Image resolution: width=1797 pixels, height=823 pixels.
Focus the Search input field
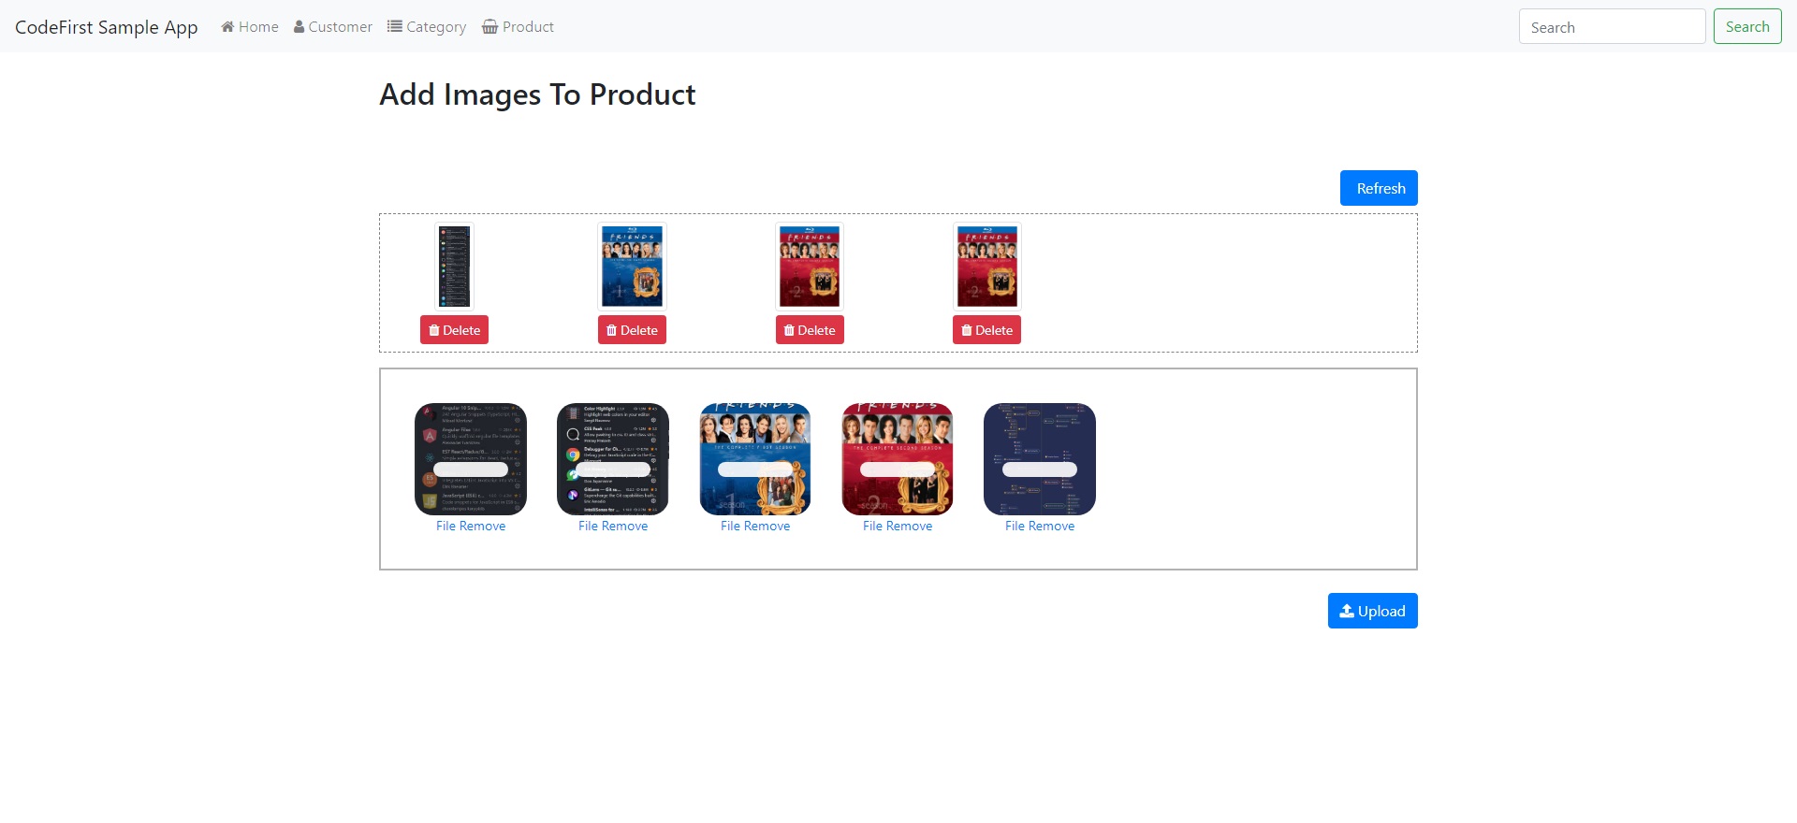[1612, 26]
